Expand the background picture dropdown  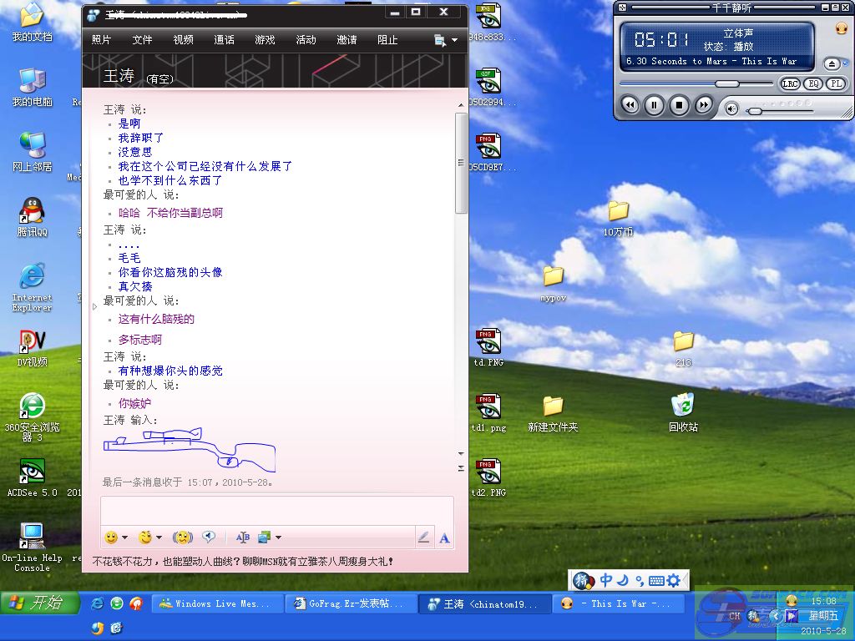[278, 538]
